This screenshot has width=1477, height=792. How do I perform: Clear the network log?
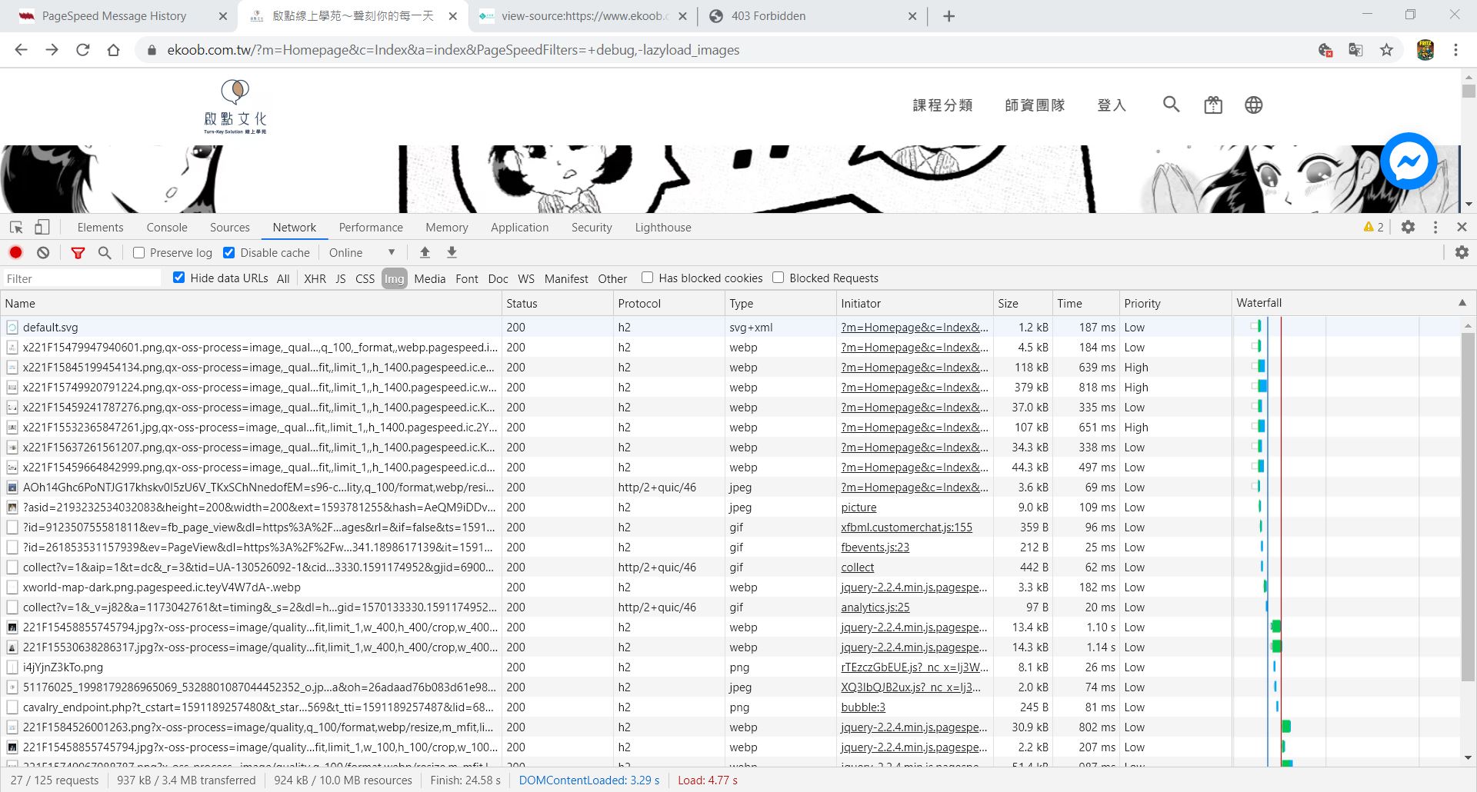click(43, 252)
